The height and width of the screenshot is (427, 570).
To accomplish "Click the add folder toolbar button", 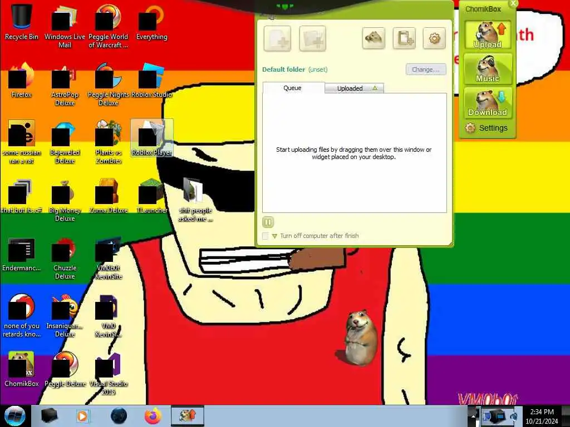I will pos(313,38).
